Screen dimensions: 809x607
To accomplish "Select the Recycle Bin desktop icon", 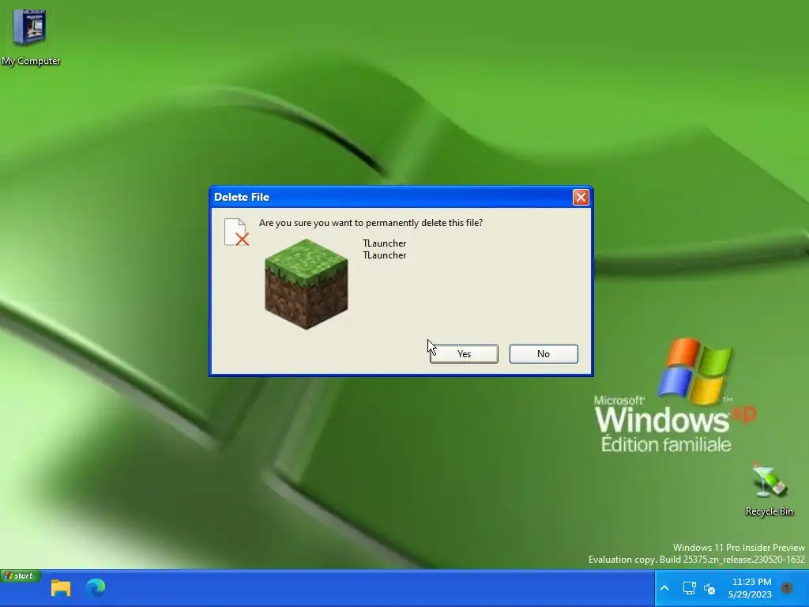I will [x=769, y=489].
